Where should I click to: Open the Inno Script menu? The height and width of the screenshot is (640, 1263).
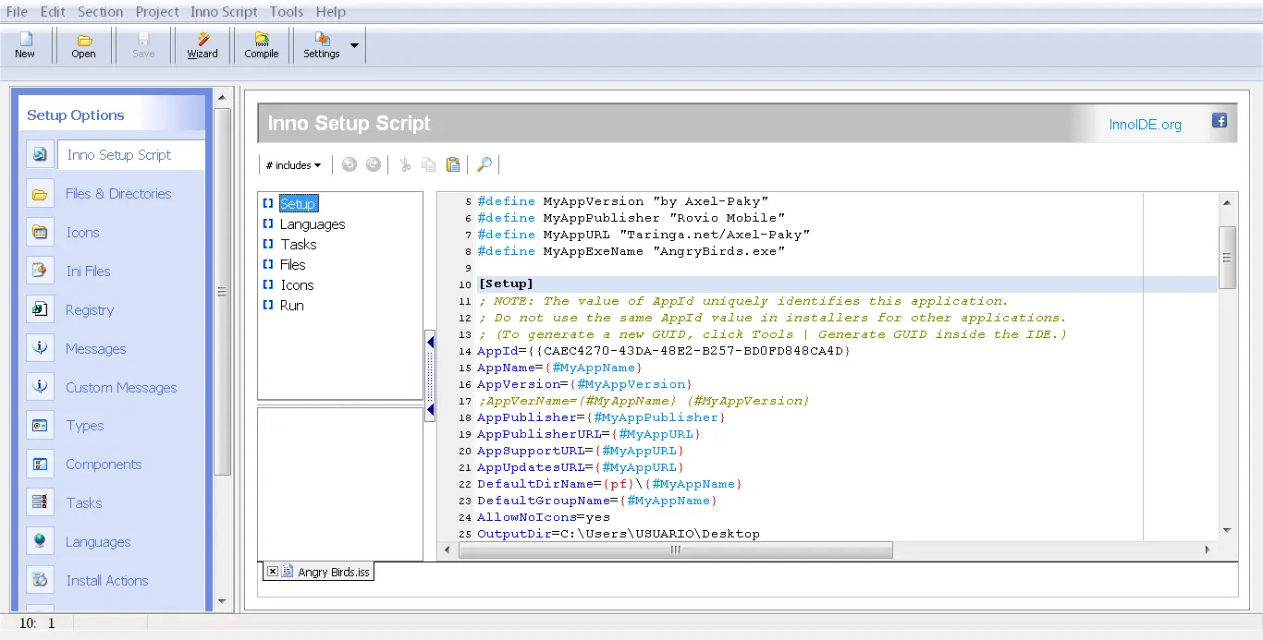(224, 12)
